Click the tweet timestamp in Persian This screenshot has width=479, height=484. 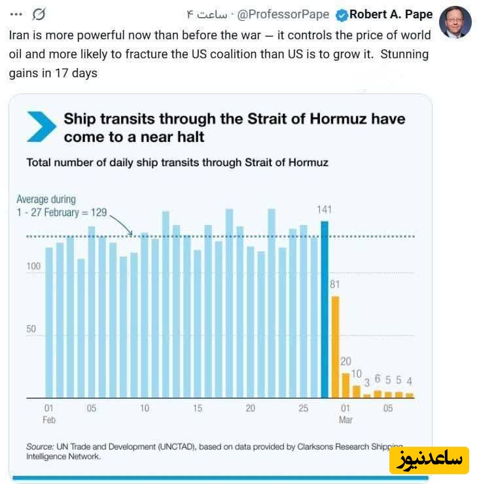(x=206, y=14)
